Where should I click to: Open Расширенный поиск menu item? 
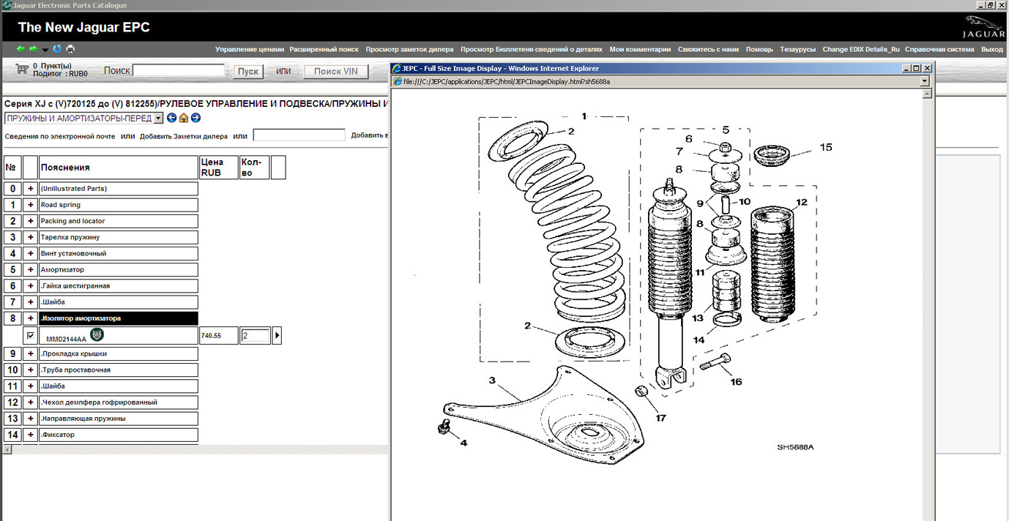tap(324, 50)
